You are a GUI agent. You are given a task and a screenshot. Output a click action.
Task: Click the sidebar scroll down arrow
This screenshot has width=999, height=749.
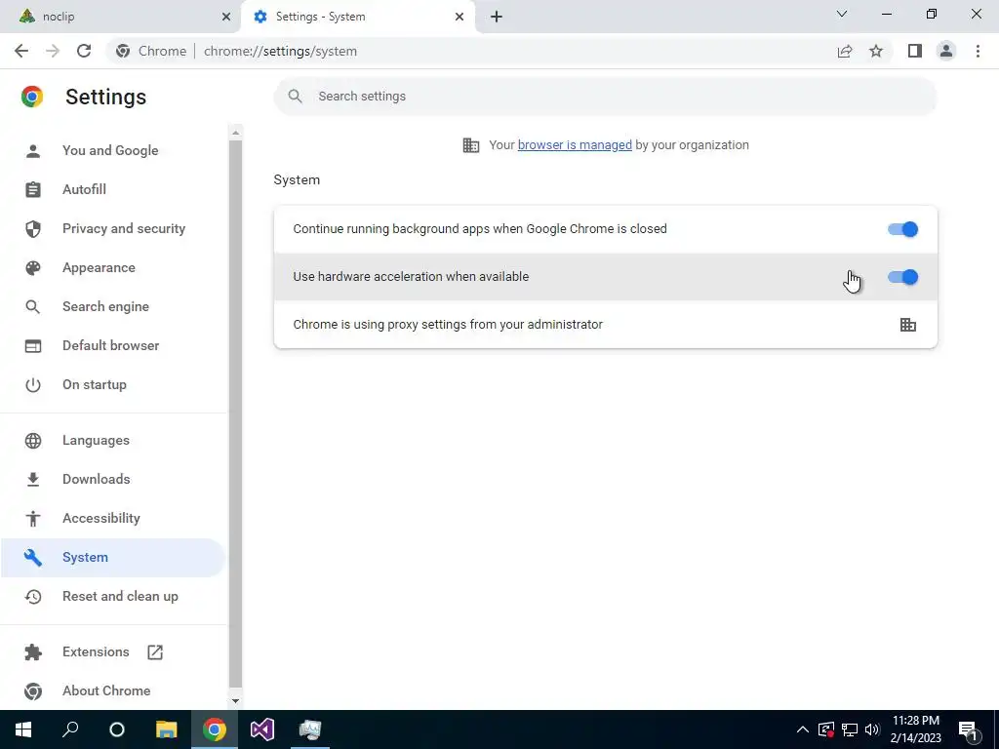click(x=235, y=701)
